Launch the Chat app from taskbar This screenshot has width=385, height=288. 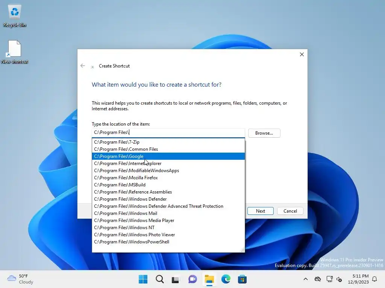tap(192, 279)
